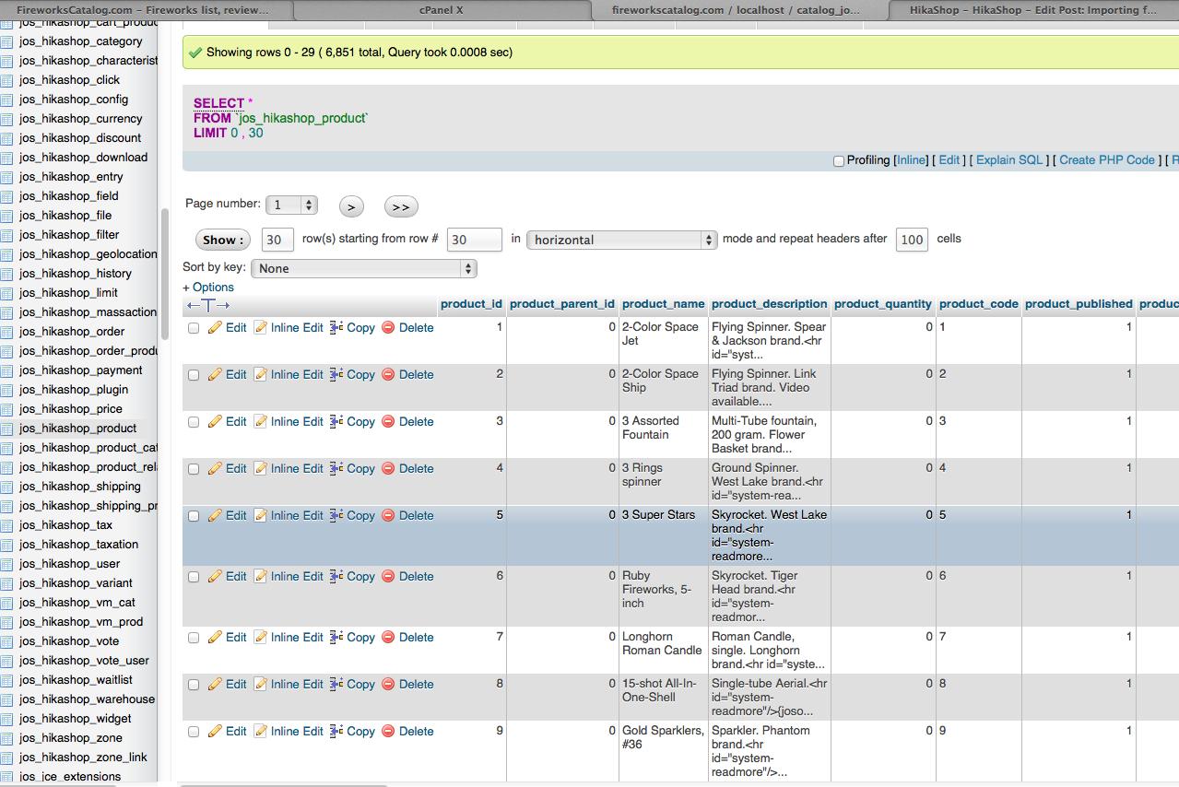1179x787 pixels.
Task: Enable the Profiling checkbox
Action: click(839, 161)
